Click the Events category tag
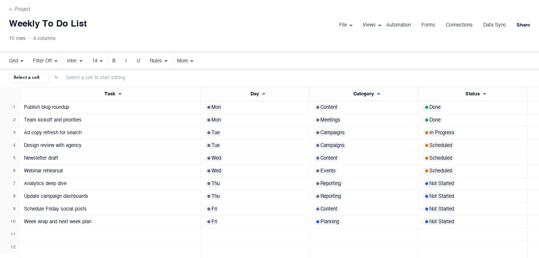 click(326, 171)
